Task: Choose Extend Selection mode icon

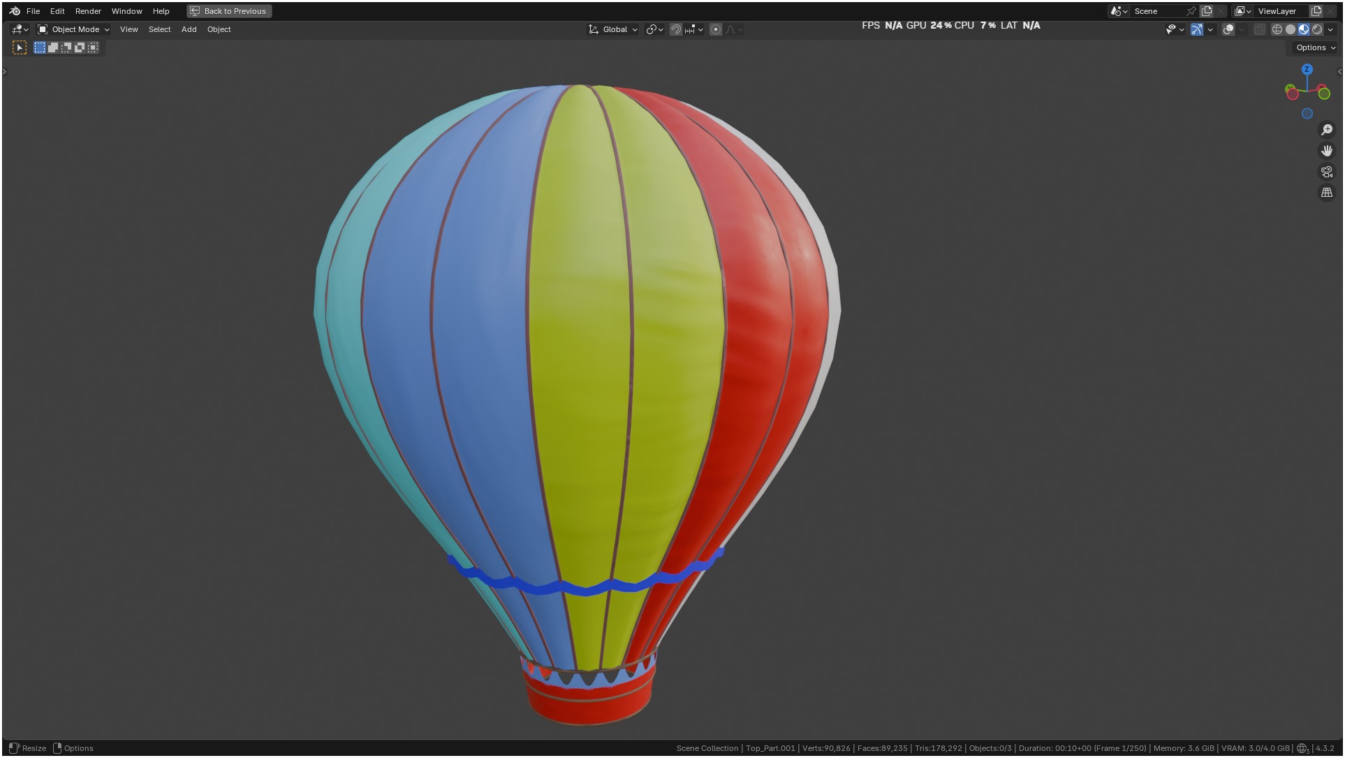Action: 53,47
